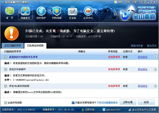
Task: Click the 桌面我的文档图标存在异常 item name
Action: [23, 57]
